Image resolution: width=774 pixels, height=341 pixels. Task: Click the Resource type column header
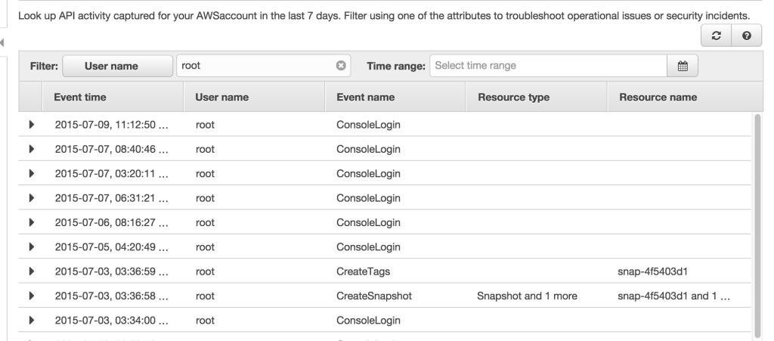513,97
